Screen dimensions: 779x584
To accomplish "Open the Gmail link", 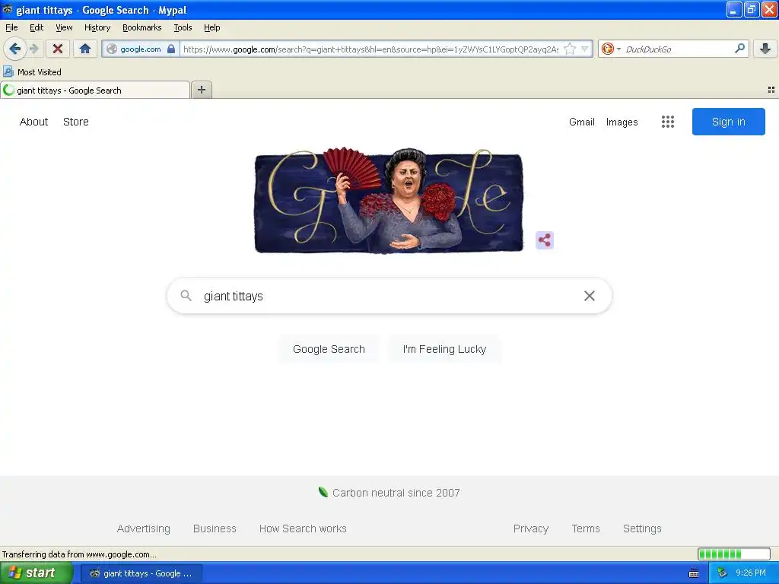I will (582, 122).
